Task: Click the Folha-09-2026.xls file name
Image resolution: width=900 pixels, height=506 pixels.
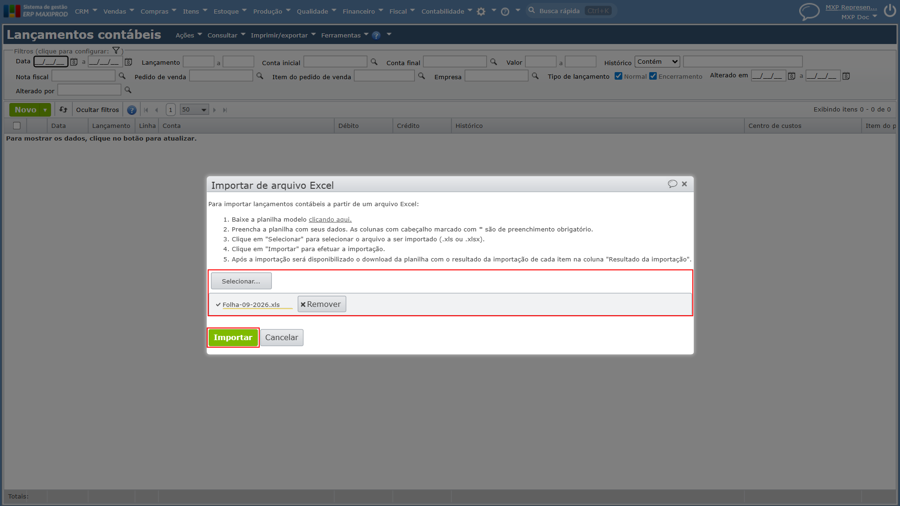Action: (x=251, y=305)
